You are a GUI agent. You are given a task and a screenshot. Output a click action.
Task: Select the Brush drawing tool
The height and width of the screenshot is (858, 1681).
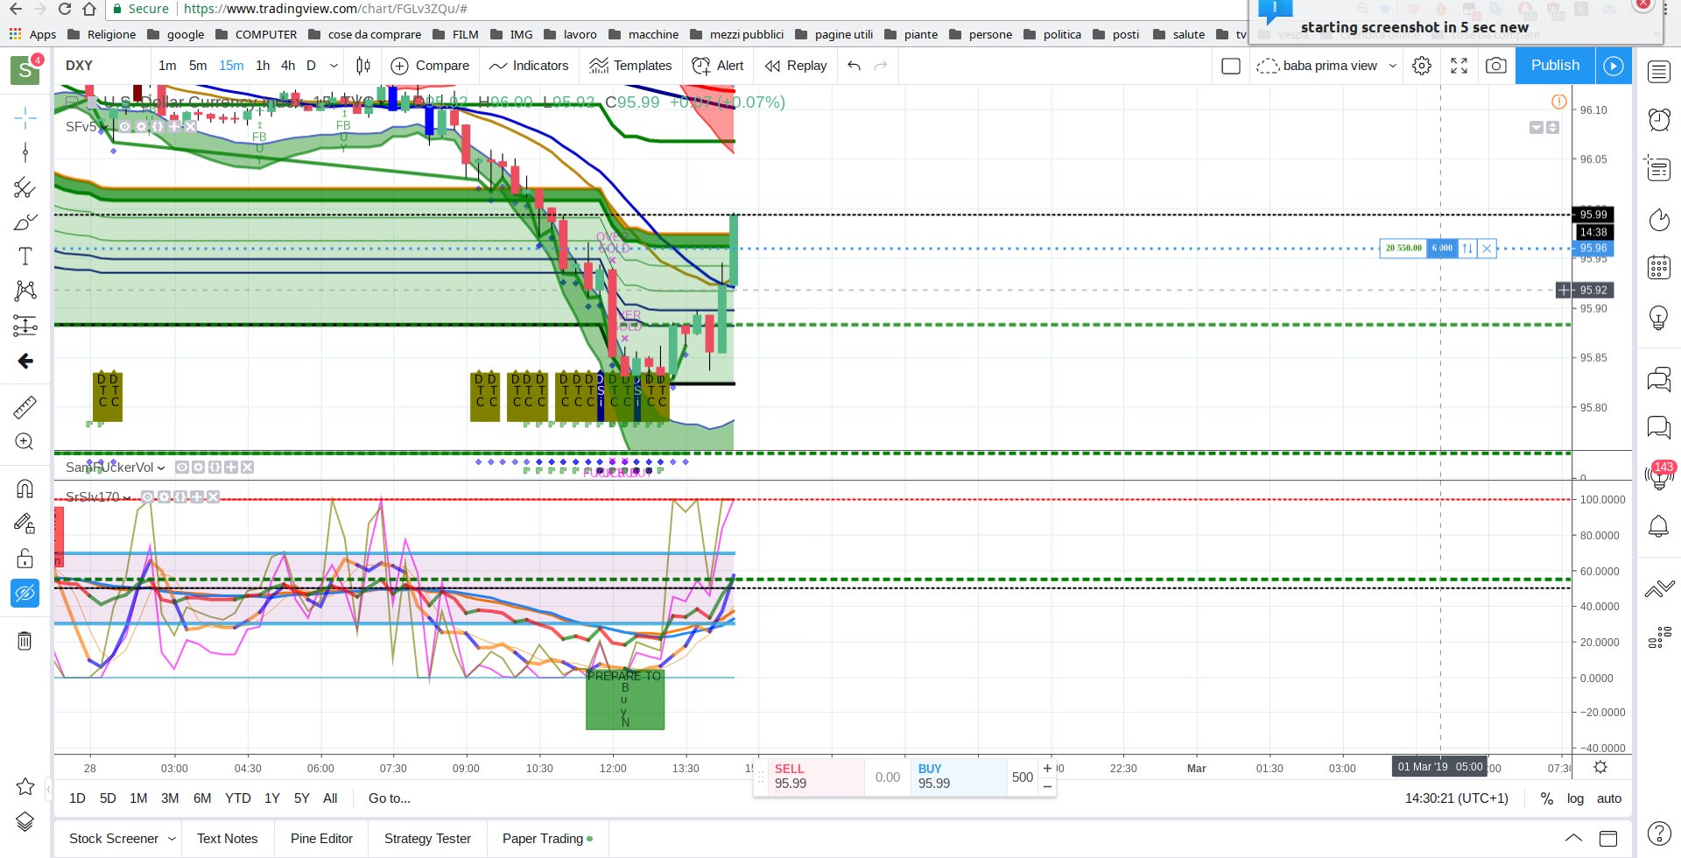[x=25, y=222]
